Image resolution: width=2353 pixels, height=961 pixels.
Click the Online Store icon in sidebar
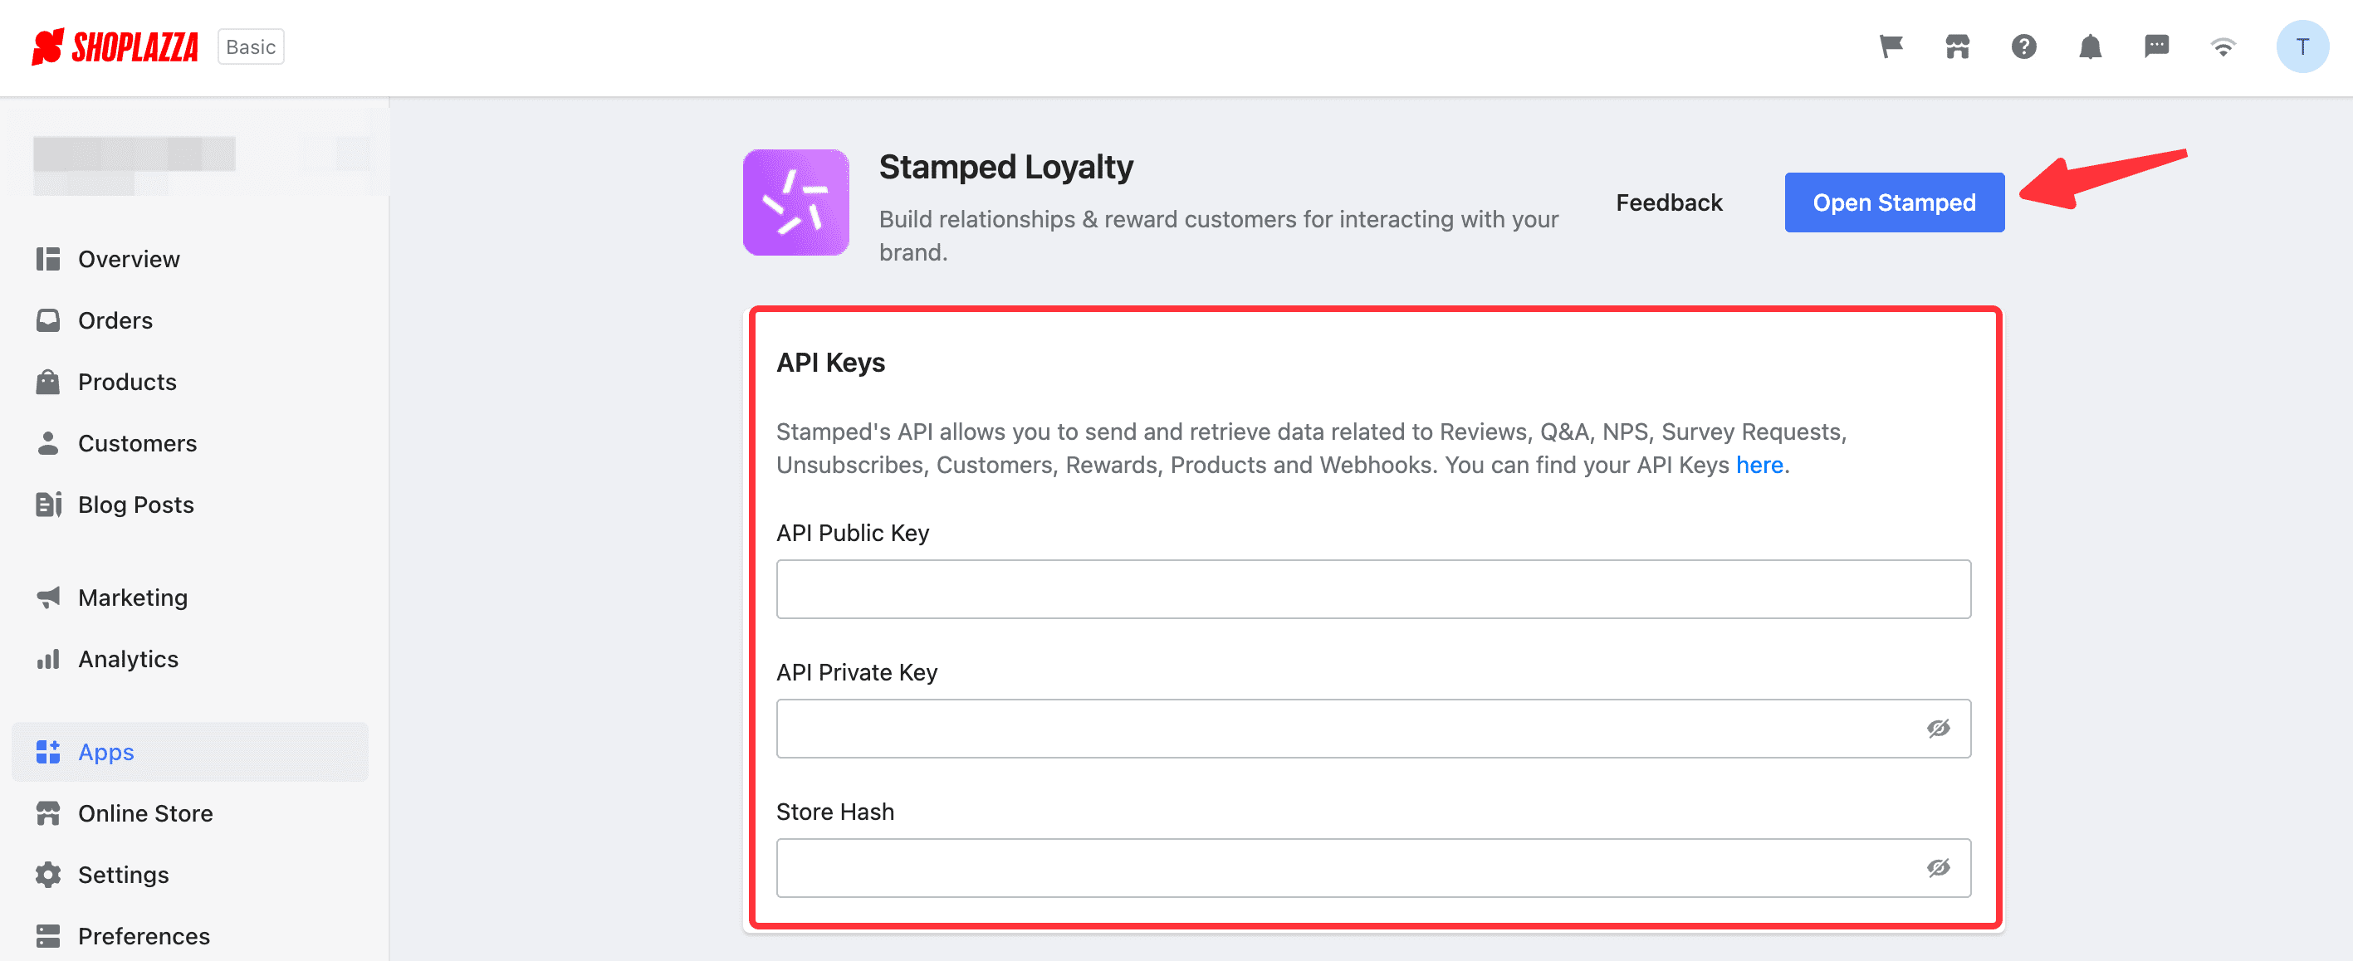pyautogui.click(x=48, y=813)
